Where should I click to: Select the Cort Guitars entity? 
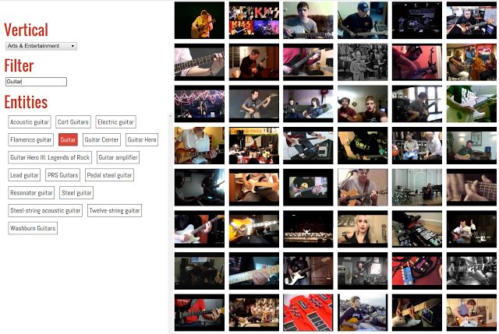[73, 122]
